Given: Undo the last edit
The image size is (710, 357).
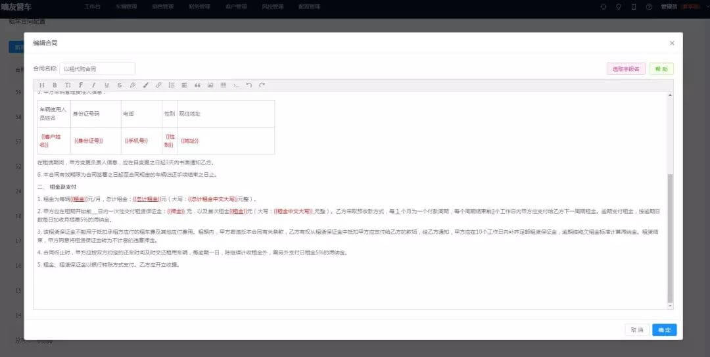Looking at the screenshot, I should [x=249, y=85].
